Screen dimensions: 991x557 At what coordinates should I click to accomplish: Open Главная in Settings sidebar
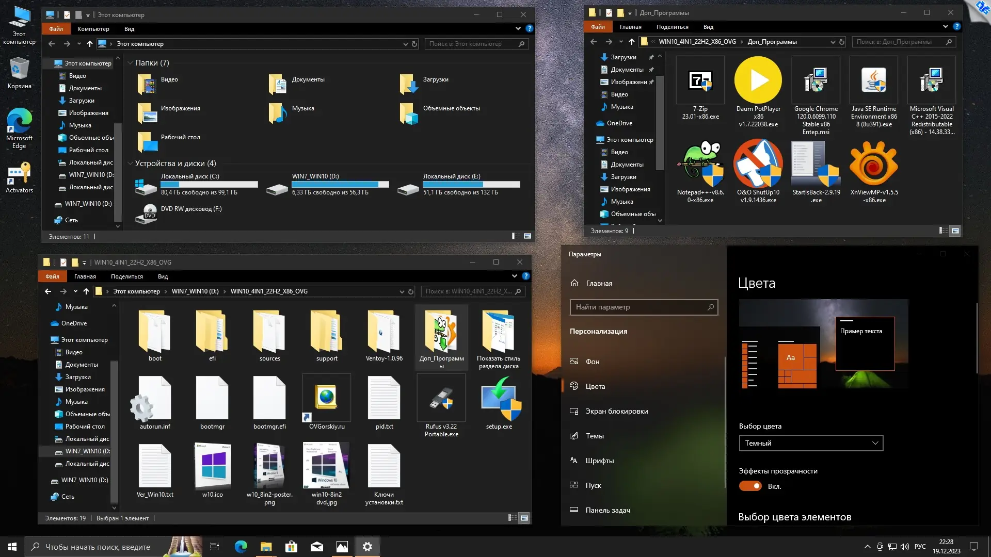click(x=599, y=283)
